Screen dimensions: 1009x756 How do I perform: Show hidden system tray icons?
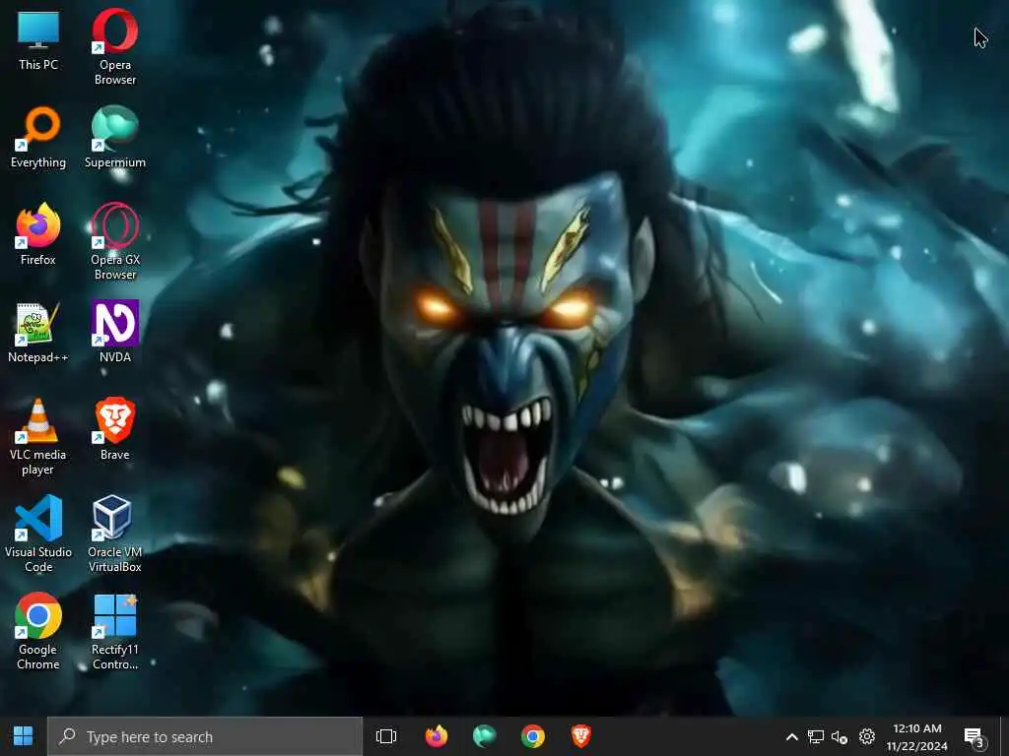(792, 736)
